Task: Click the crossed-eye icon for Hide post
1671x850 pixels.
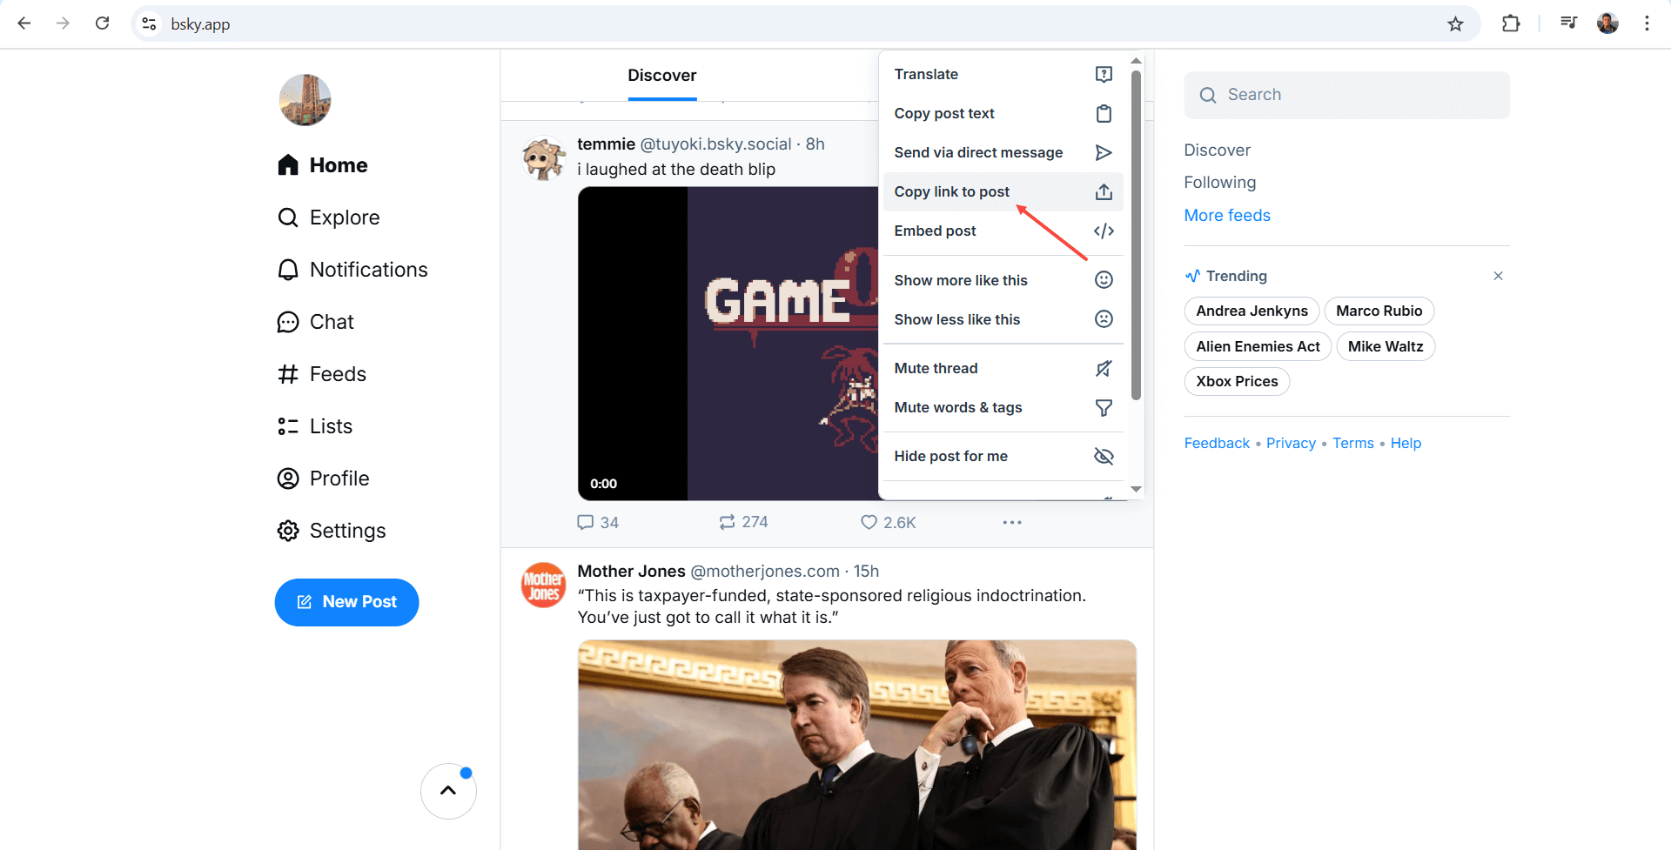Action: coord(1104,456)
